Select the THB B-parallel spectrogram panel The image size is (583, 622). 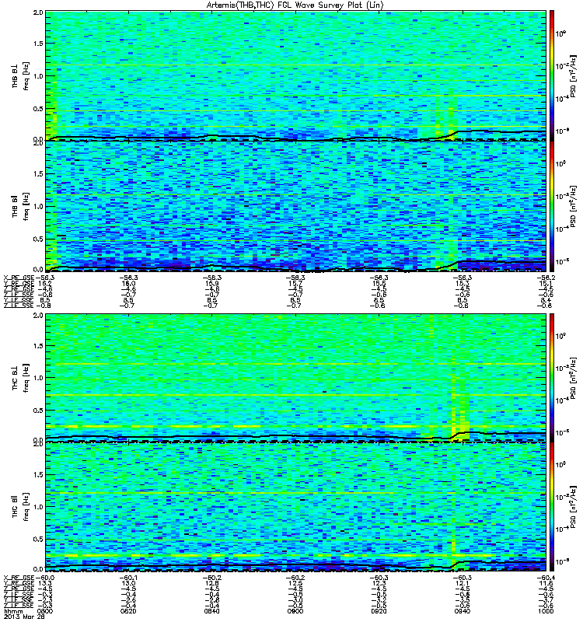click(295, 206)
